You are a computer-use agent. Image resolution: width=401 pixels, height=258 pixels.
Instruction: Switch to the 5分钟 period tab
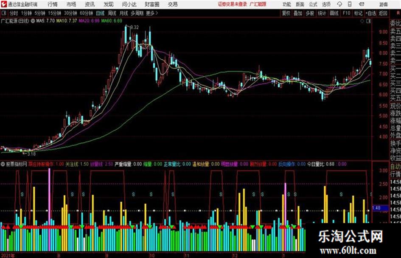point(39,13)
